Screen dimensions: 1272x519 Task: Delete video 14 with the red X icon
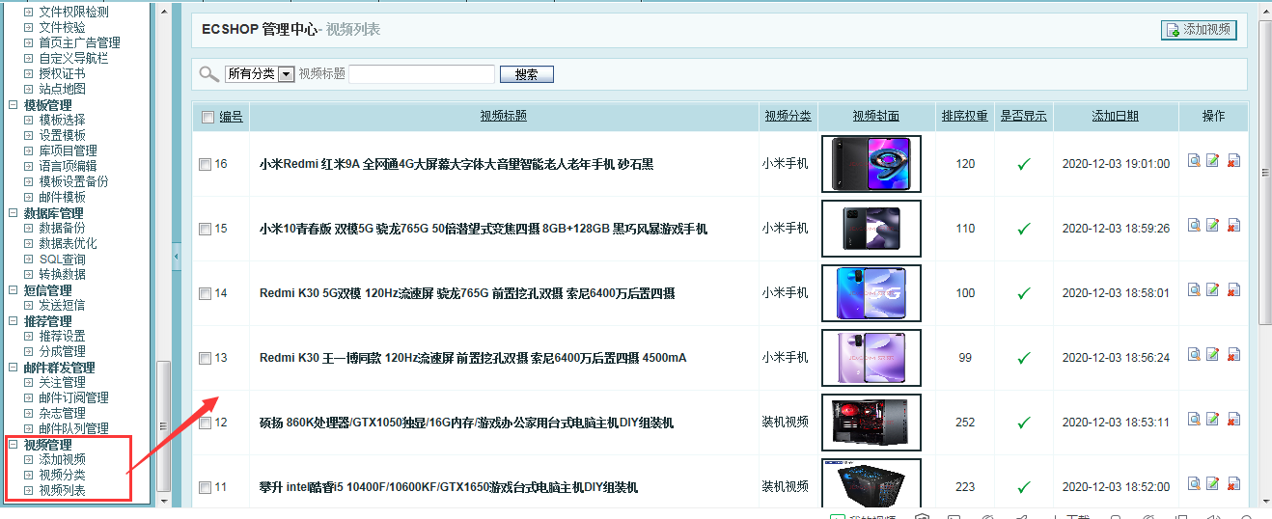[x=1233, y=290]
